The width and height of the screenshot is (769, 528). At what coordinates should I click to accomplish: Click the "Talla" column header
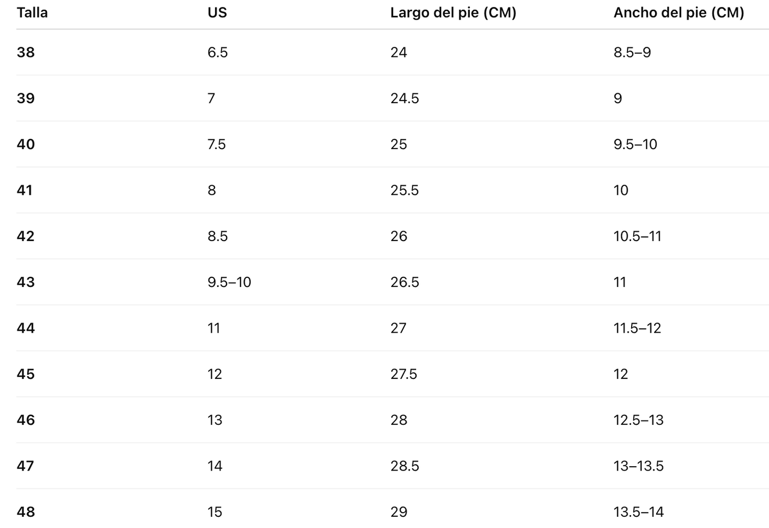32,13
